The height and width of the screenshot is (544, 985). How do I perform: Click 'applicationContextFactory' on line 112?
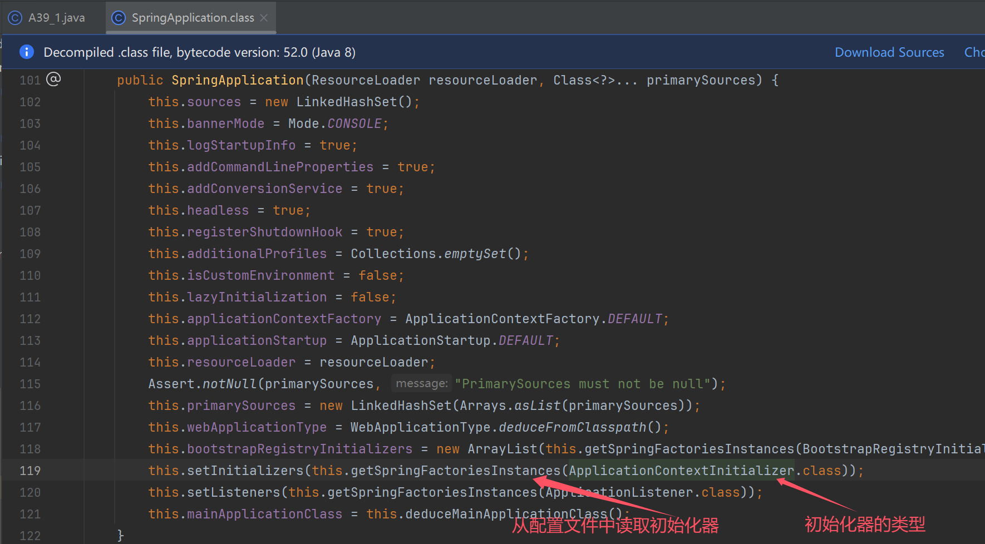(284, 319)
